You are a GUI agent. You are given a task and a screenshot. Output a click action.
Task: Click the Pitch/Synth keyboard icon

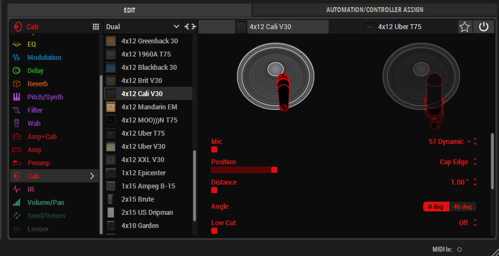pyautogui.click(x=16, y=97)
